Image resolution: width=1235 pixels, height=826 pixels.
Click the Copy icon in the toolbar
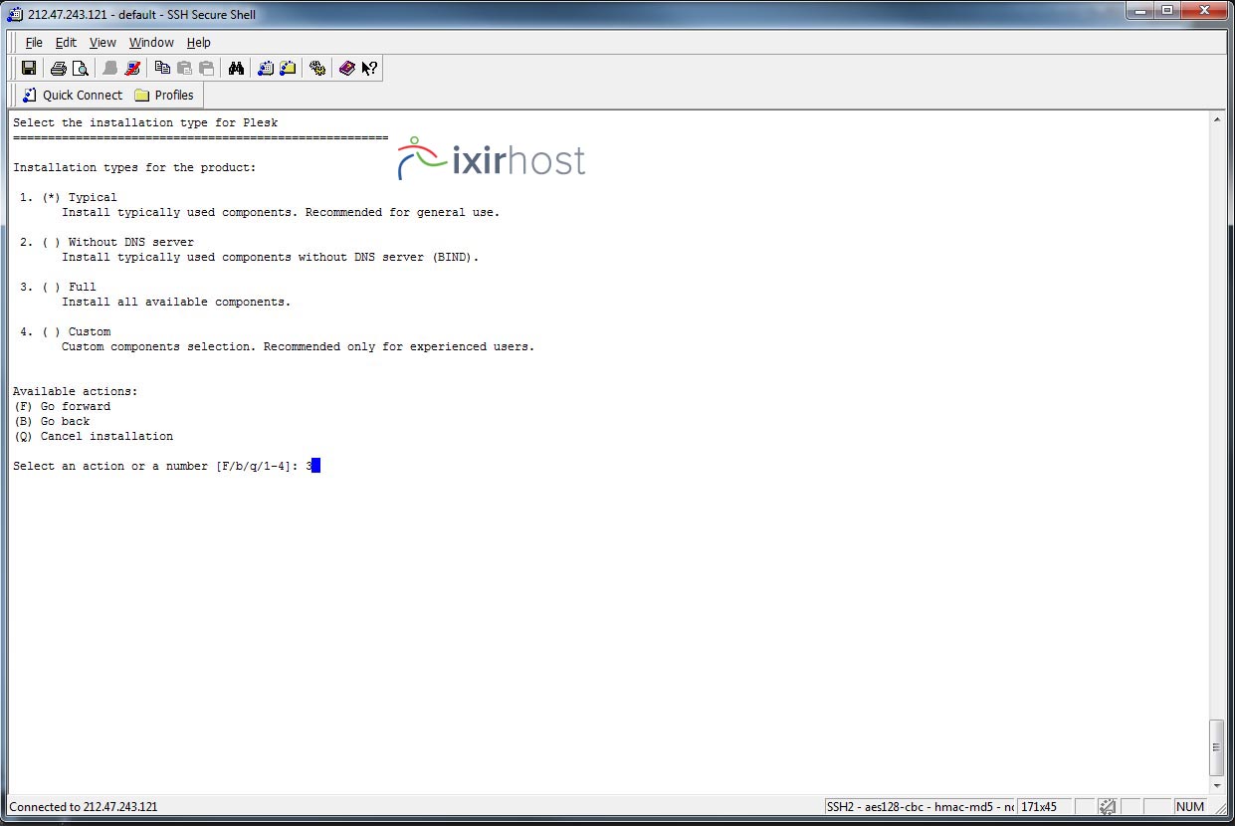pos(162,69)
